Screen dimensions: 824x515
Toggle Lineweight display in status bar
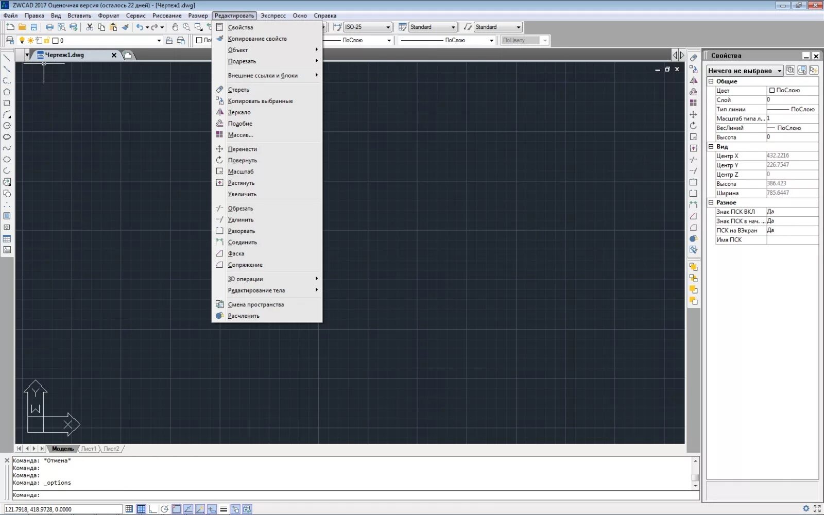[224, 509]
